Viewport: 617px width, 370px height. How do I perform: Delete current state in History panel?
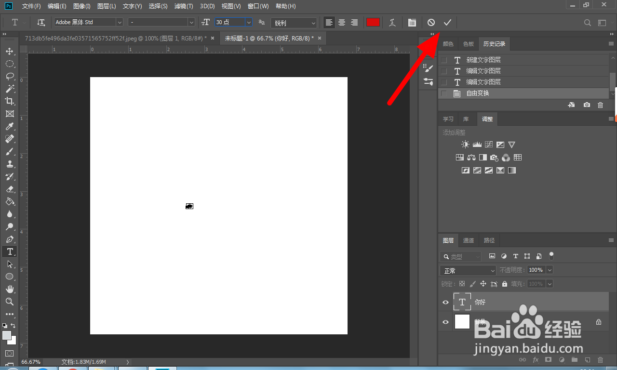[x=600, y=105]
